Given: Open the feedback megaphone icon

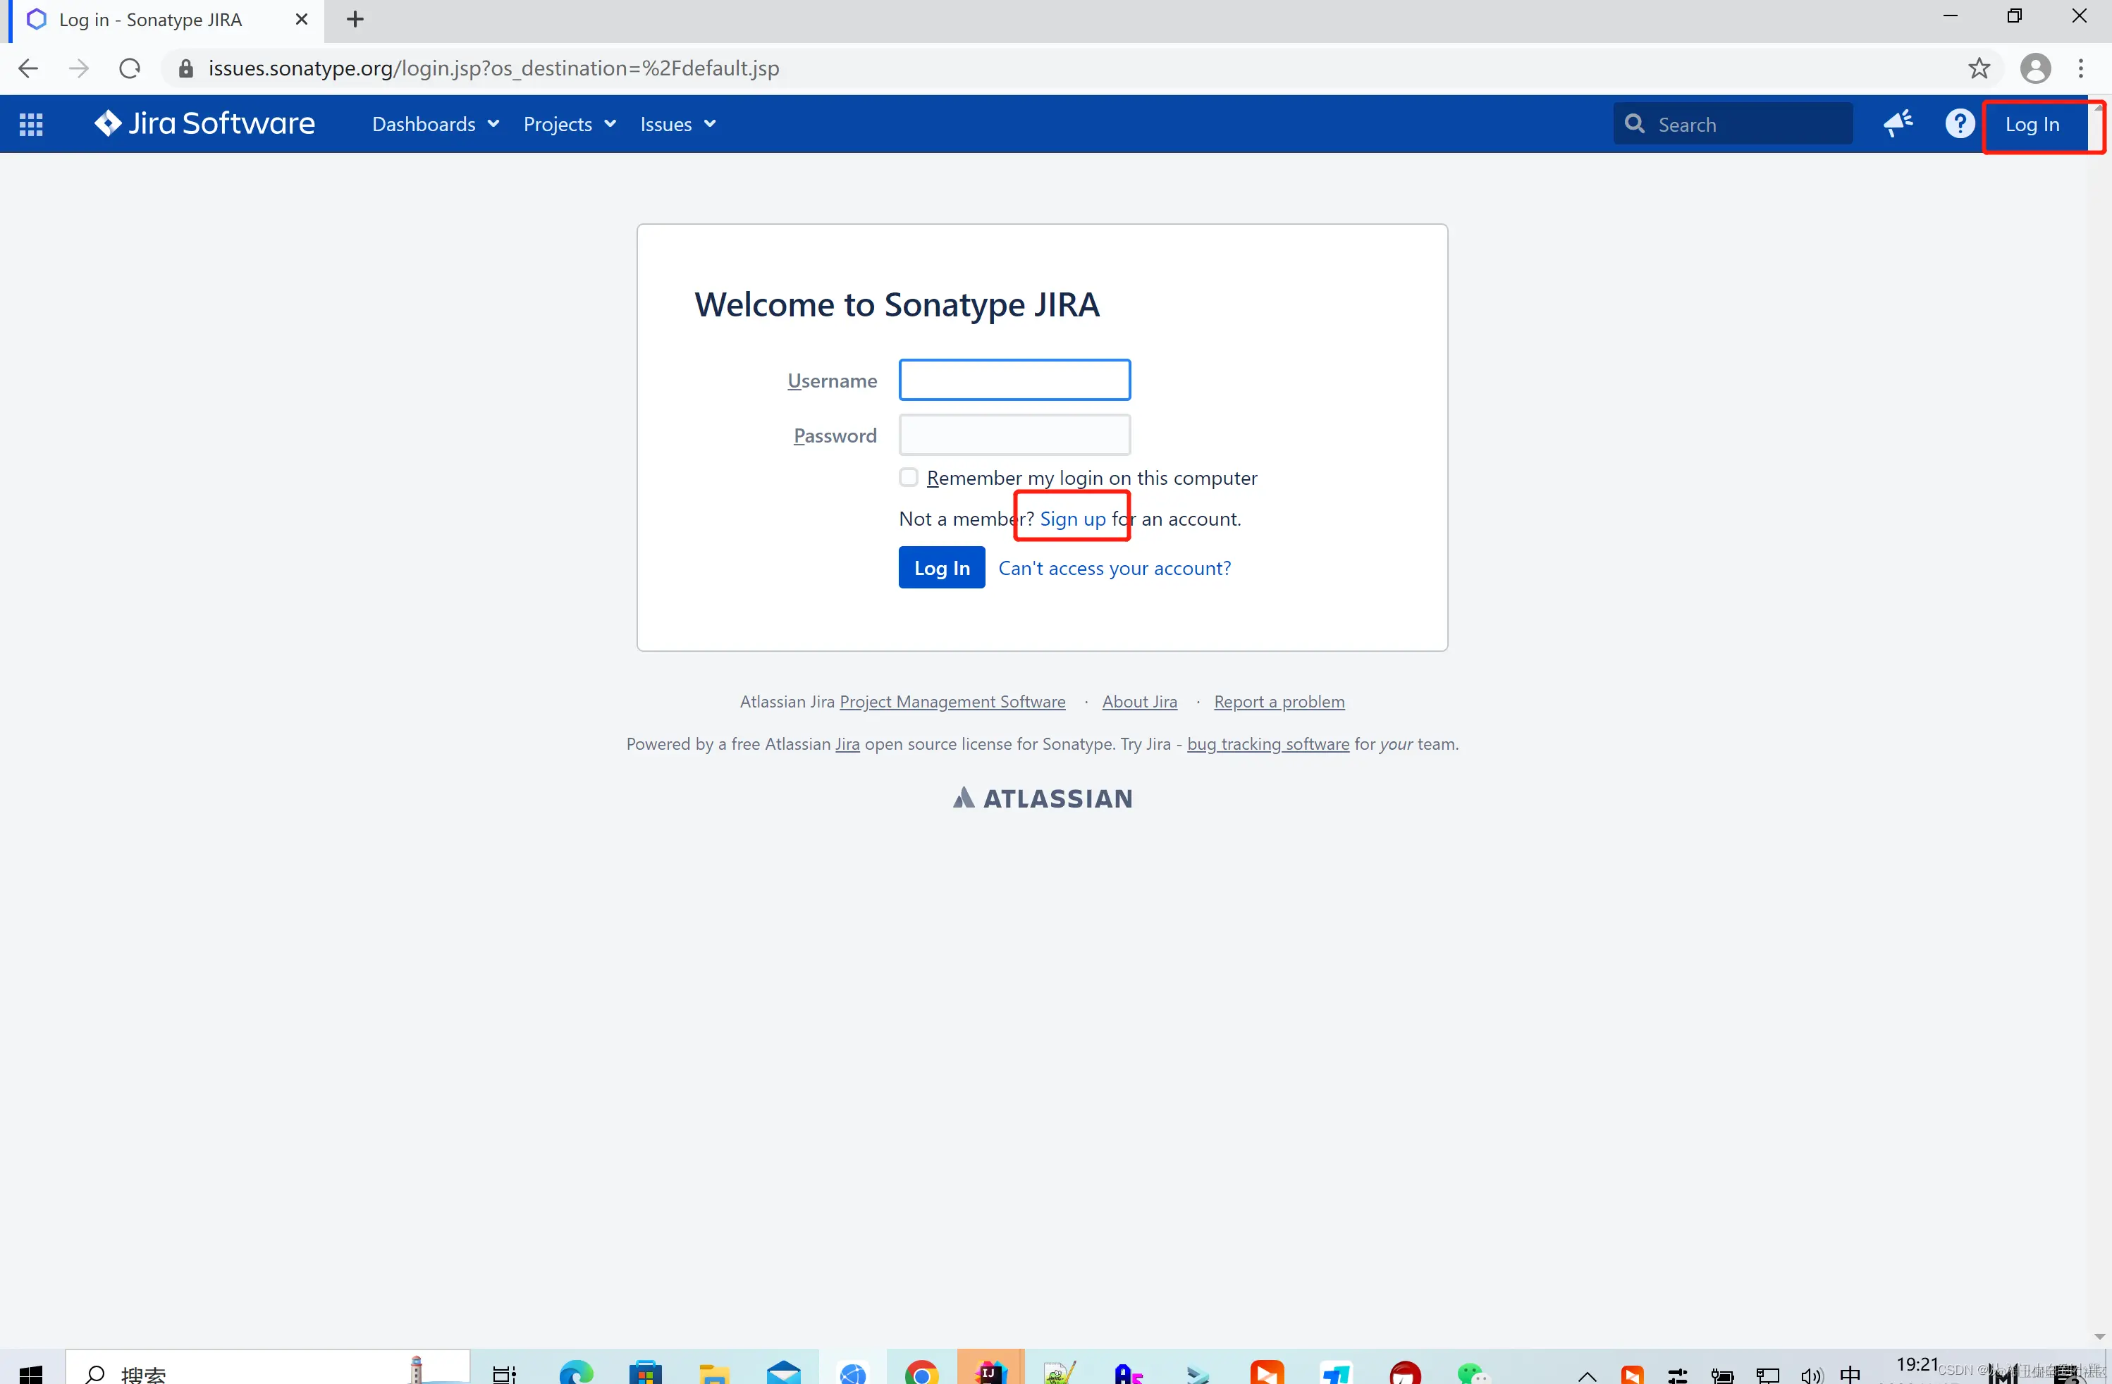Looking at the screenshot, I should click(x=1897, y=123).
